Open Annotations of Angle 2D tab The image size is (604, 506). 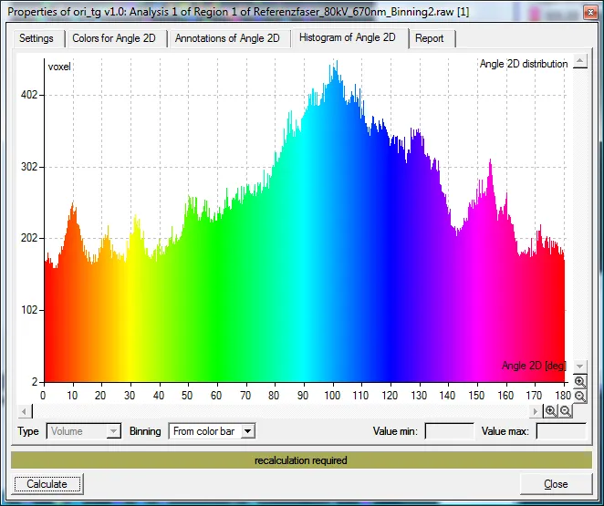tap(227, 38)
